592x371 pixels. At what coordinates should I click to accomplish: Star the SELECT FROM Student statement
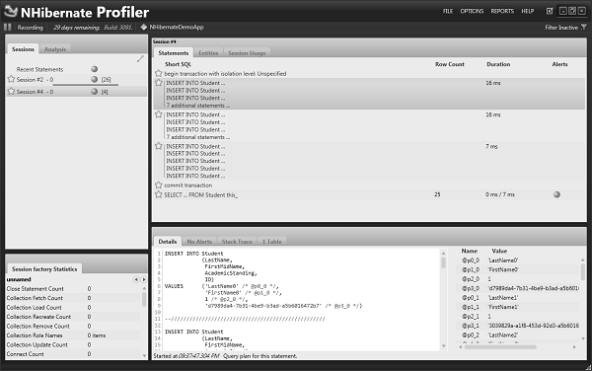[x=159, y=194]
